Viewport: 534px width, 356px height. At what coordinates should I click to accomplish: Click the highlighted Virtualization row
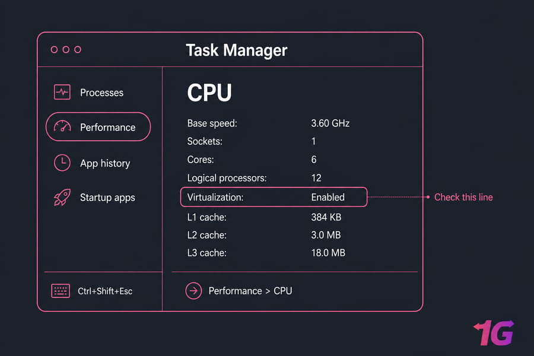[274, 197]
